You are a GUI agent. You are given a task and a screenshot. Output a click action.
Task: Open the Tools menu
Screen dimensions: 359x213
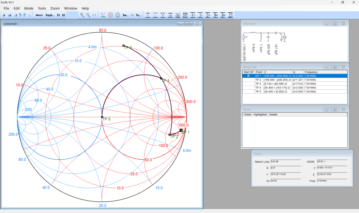point(42,8)
